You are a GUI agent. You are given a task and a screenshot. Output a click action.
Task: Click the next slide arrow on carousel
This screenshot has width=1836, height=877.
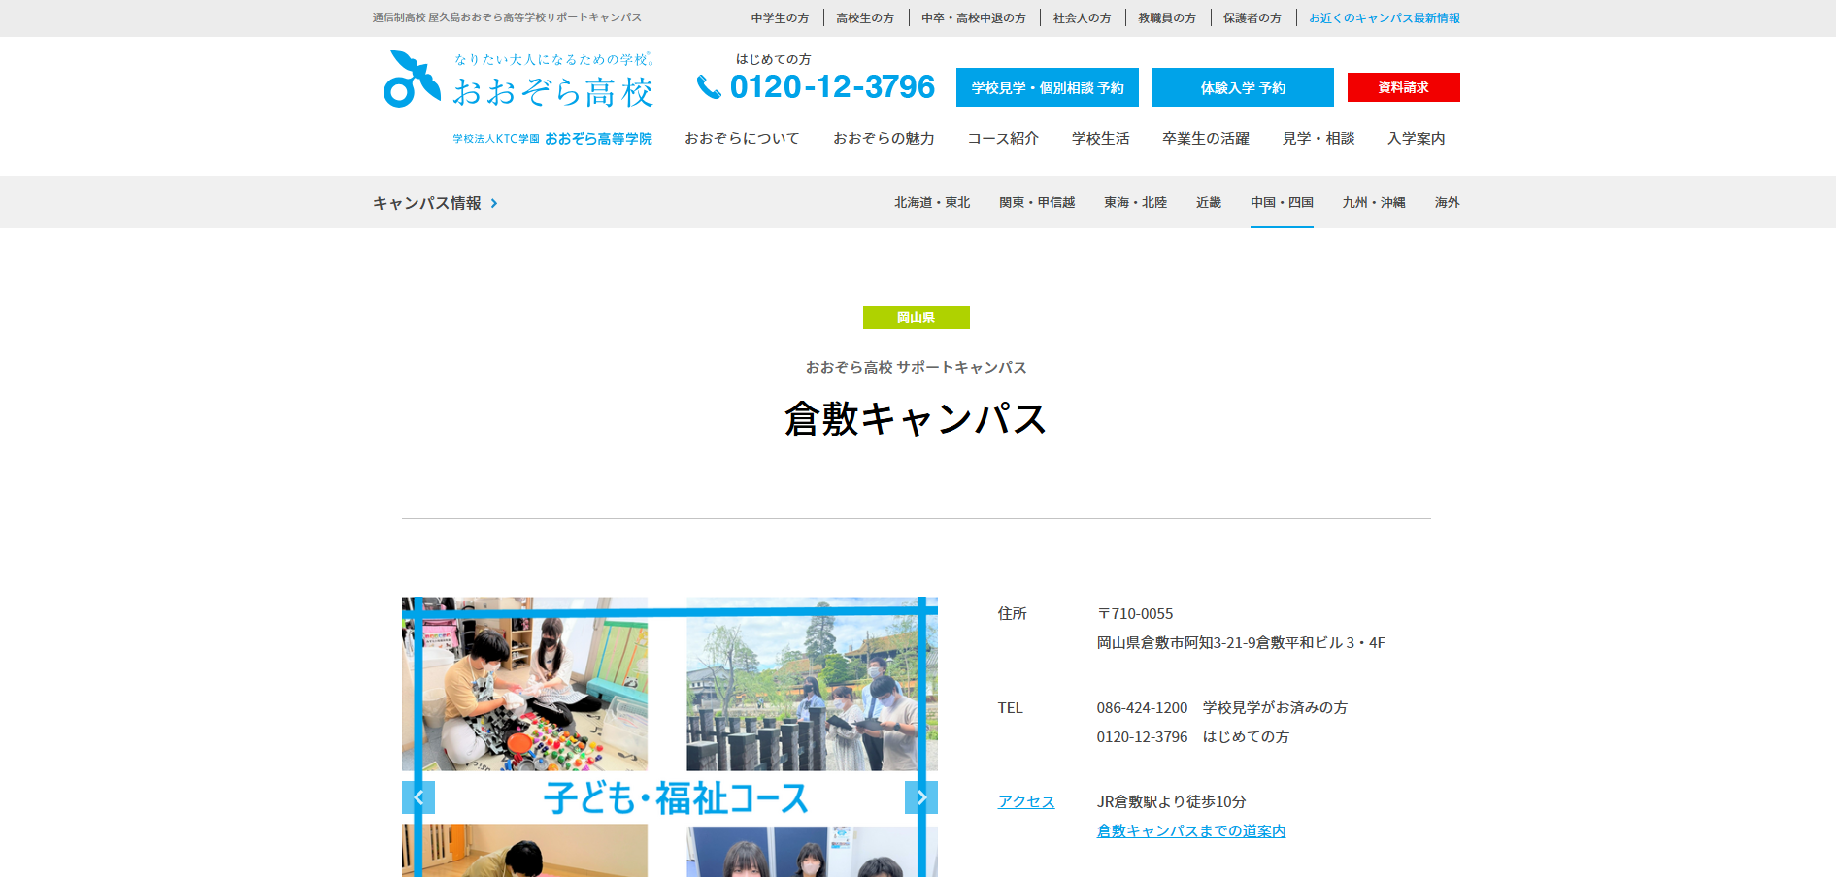point(920,797)
